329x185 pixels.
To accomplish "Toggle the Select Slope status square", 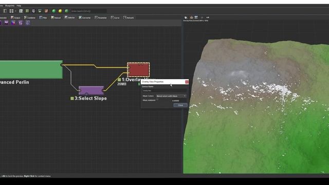I will coord(72,98).
